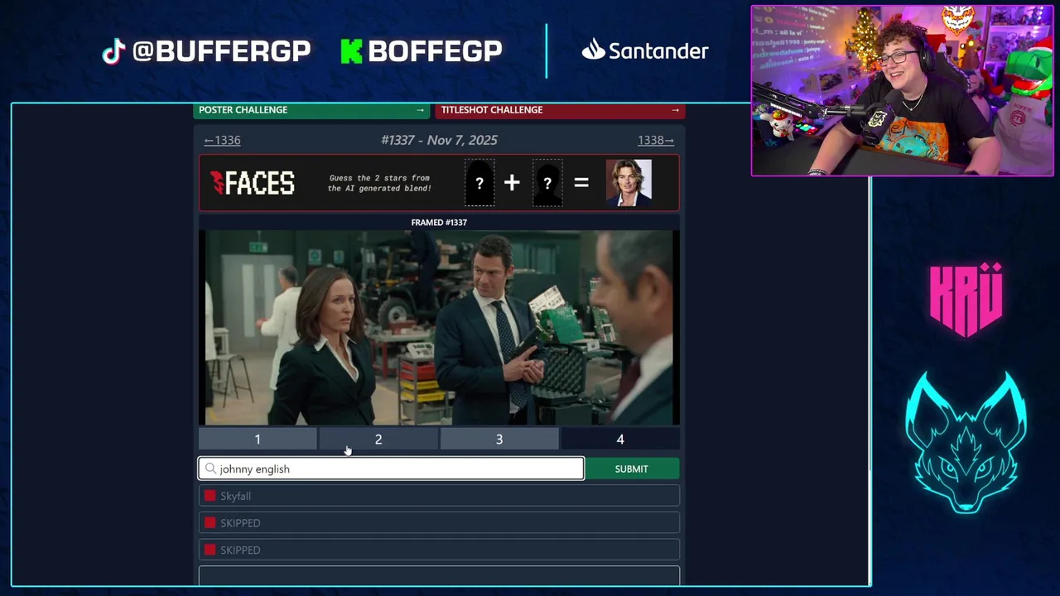Click the #1337 - Nov 7, 2025 title
Screen dimensions: 1060x596
point(439,140)
